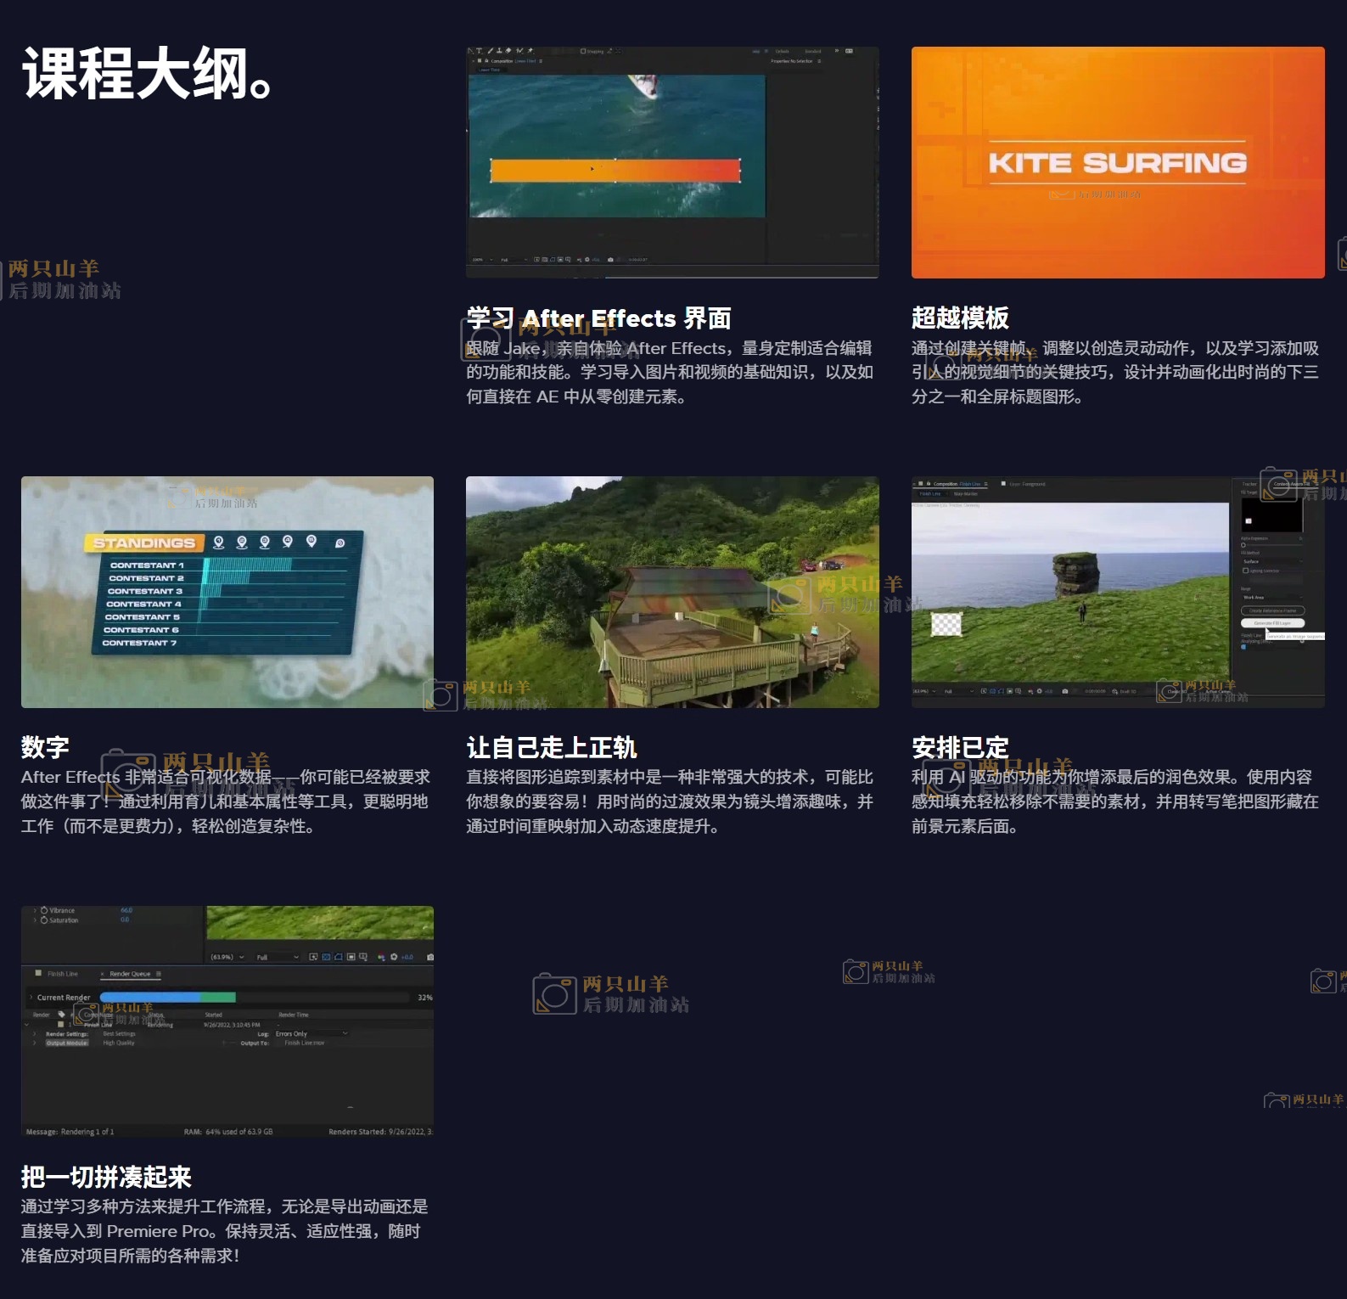Enable the Lighting Correction checkbox
The width and height of the screenshot is (1347, 1299).
[1245, 571]
